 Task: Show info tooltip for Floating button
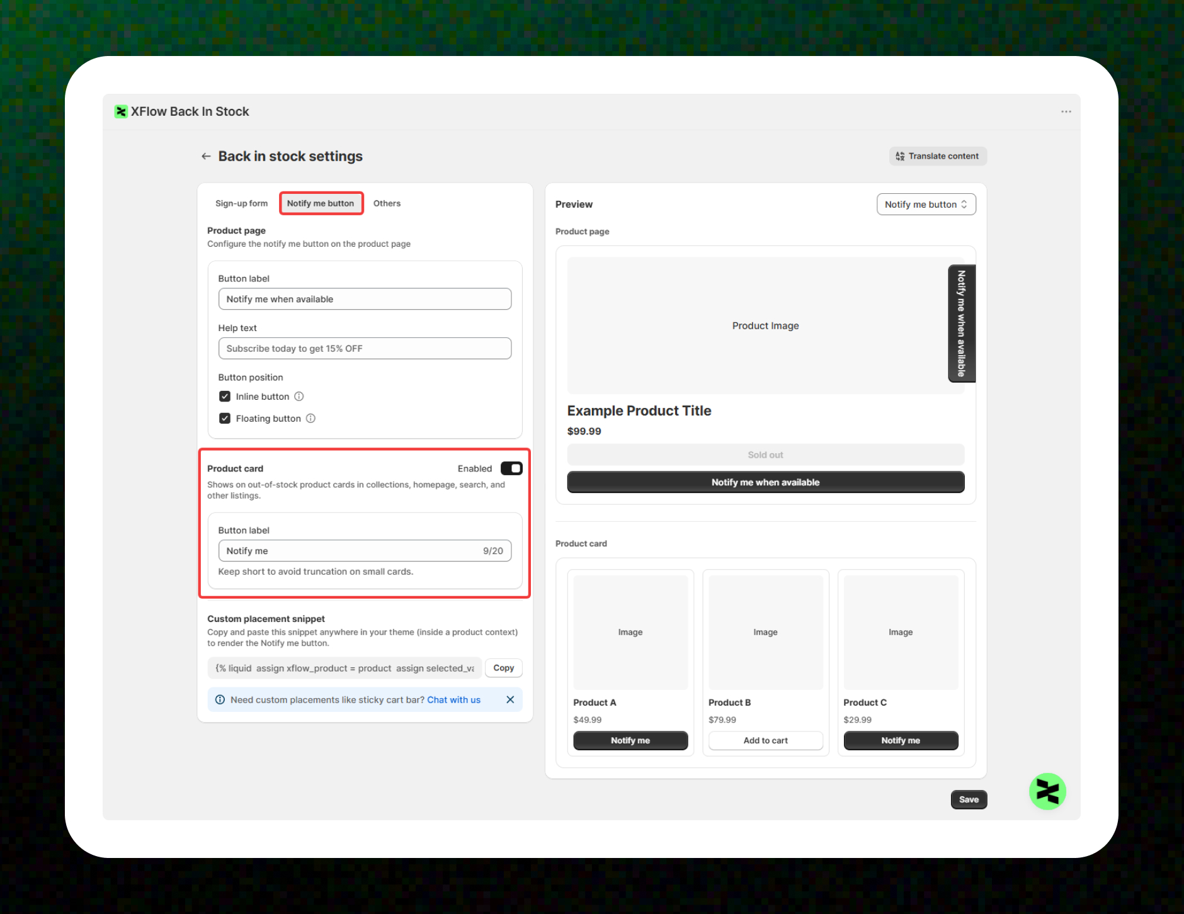coord(310,419)
